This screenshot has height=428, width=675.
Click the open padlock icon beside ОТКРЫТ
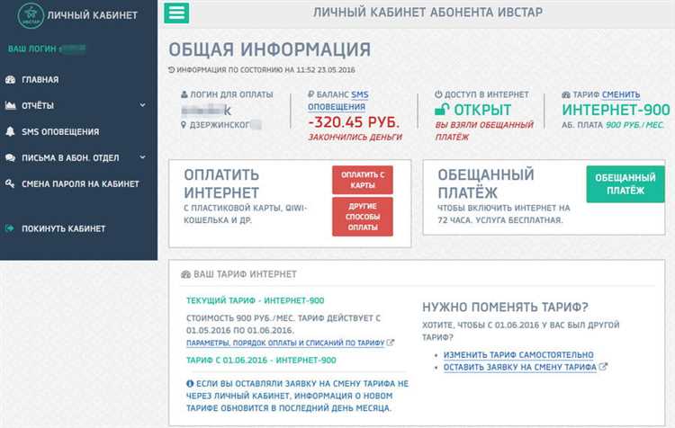(442, 110)
